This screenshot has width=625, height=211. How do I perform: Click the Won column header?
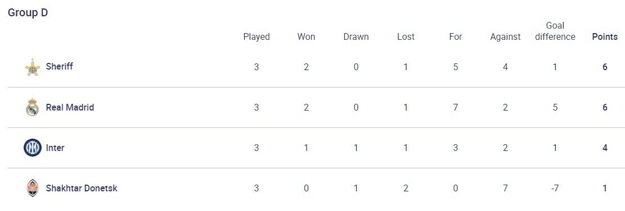coord(306,36)
